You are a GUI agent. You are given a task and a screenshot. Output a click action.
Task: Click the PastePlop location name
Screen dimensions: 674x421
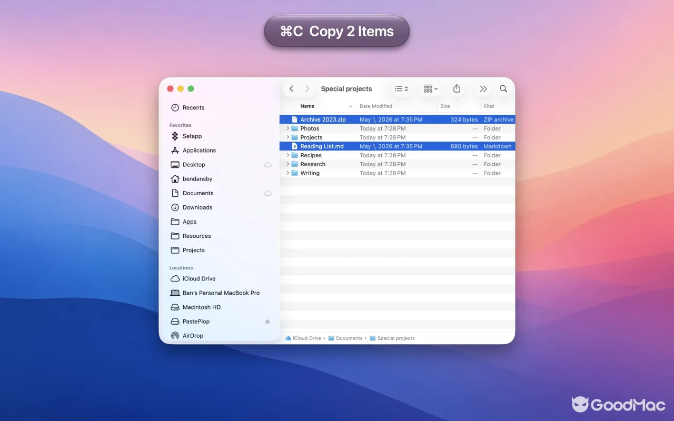click(x=196, y=322)
